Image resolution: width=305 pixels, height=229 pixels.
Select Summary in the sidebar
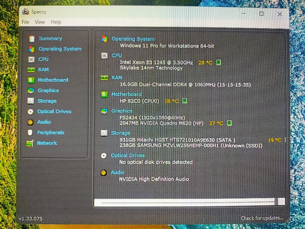(50, 38)
